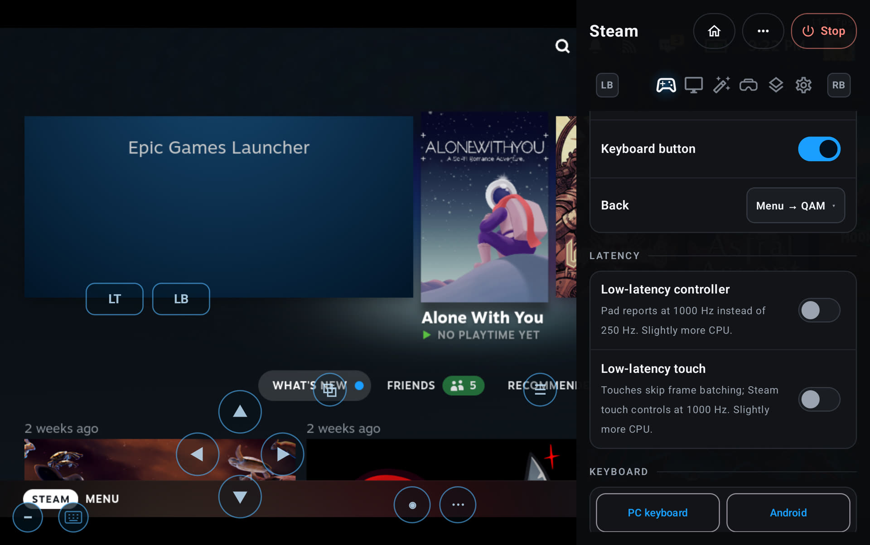Select the Recommended tab
The height and width of the screenshot is (545, 870).
pyautogui.click(x=541, y=386)
